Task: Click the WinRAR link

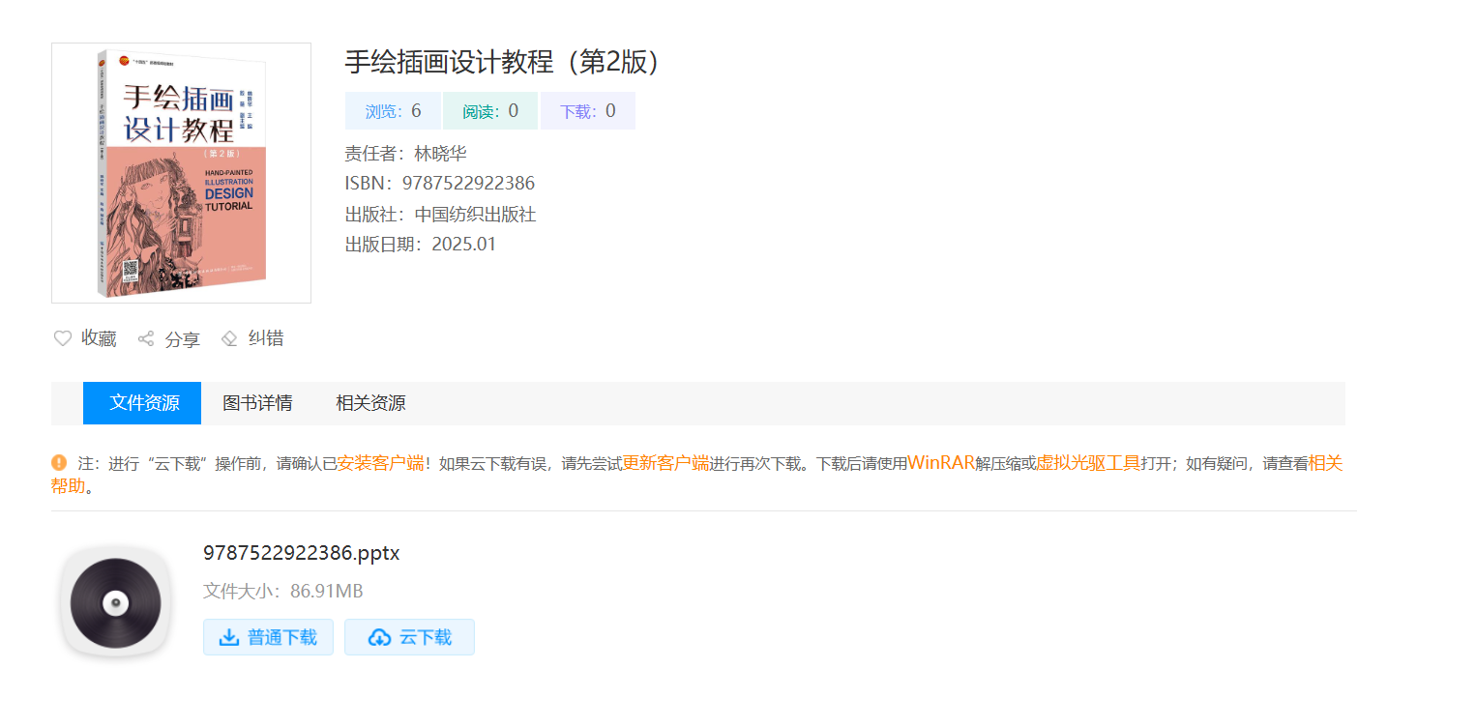Action: coord(940,463)
